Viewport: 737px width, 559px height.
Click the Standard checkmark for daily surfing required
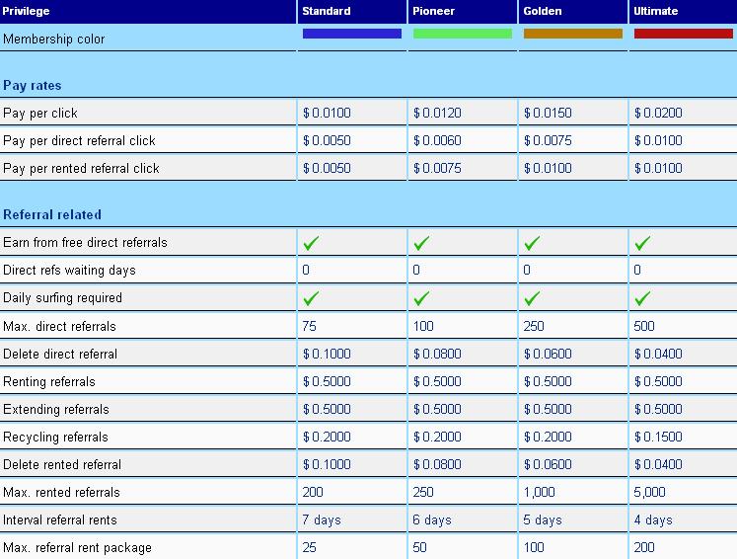tap(311, 298)
